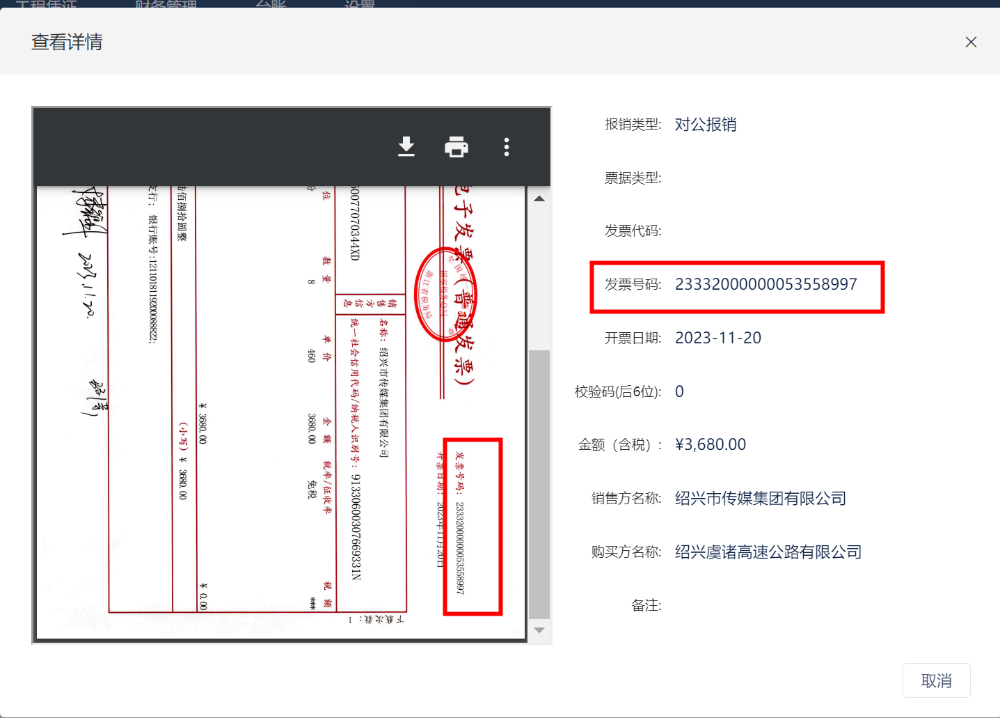Click the 报销类型 field label

pyautogui.click(x=633, y=124)
